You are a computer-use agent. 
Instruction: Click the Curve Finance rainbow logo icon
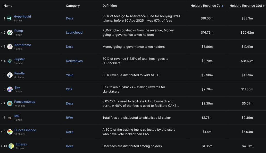[10, 132]
